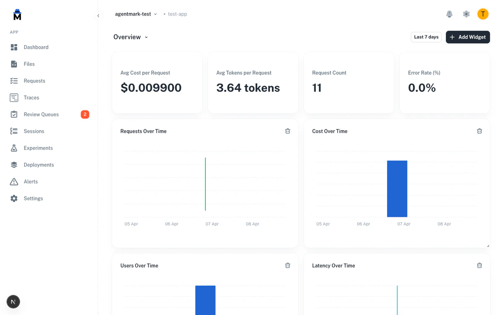The height and width of the screenshot is (315, 504).
Task: Open the Requests list
Action: click(x=34, y=81)
